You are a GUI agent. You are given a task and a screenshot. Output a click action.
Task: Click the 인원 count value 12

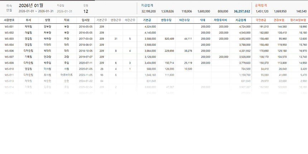85,11
